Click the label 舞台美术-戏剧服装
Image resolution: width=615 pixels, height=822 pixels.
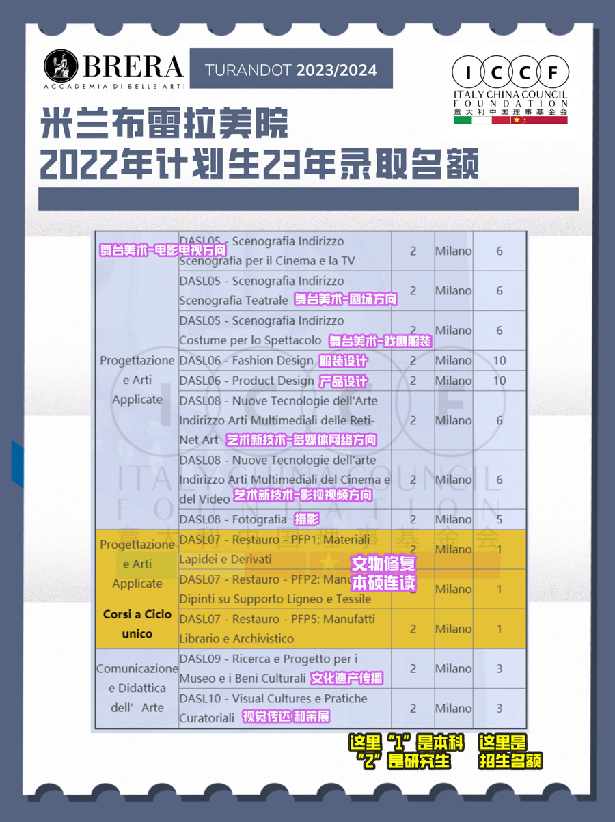pyautogui.click(x=381, y=341)
